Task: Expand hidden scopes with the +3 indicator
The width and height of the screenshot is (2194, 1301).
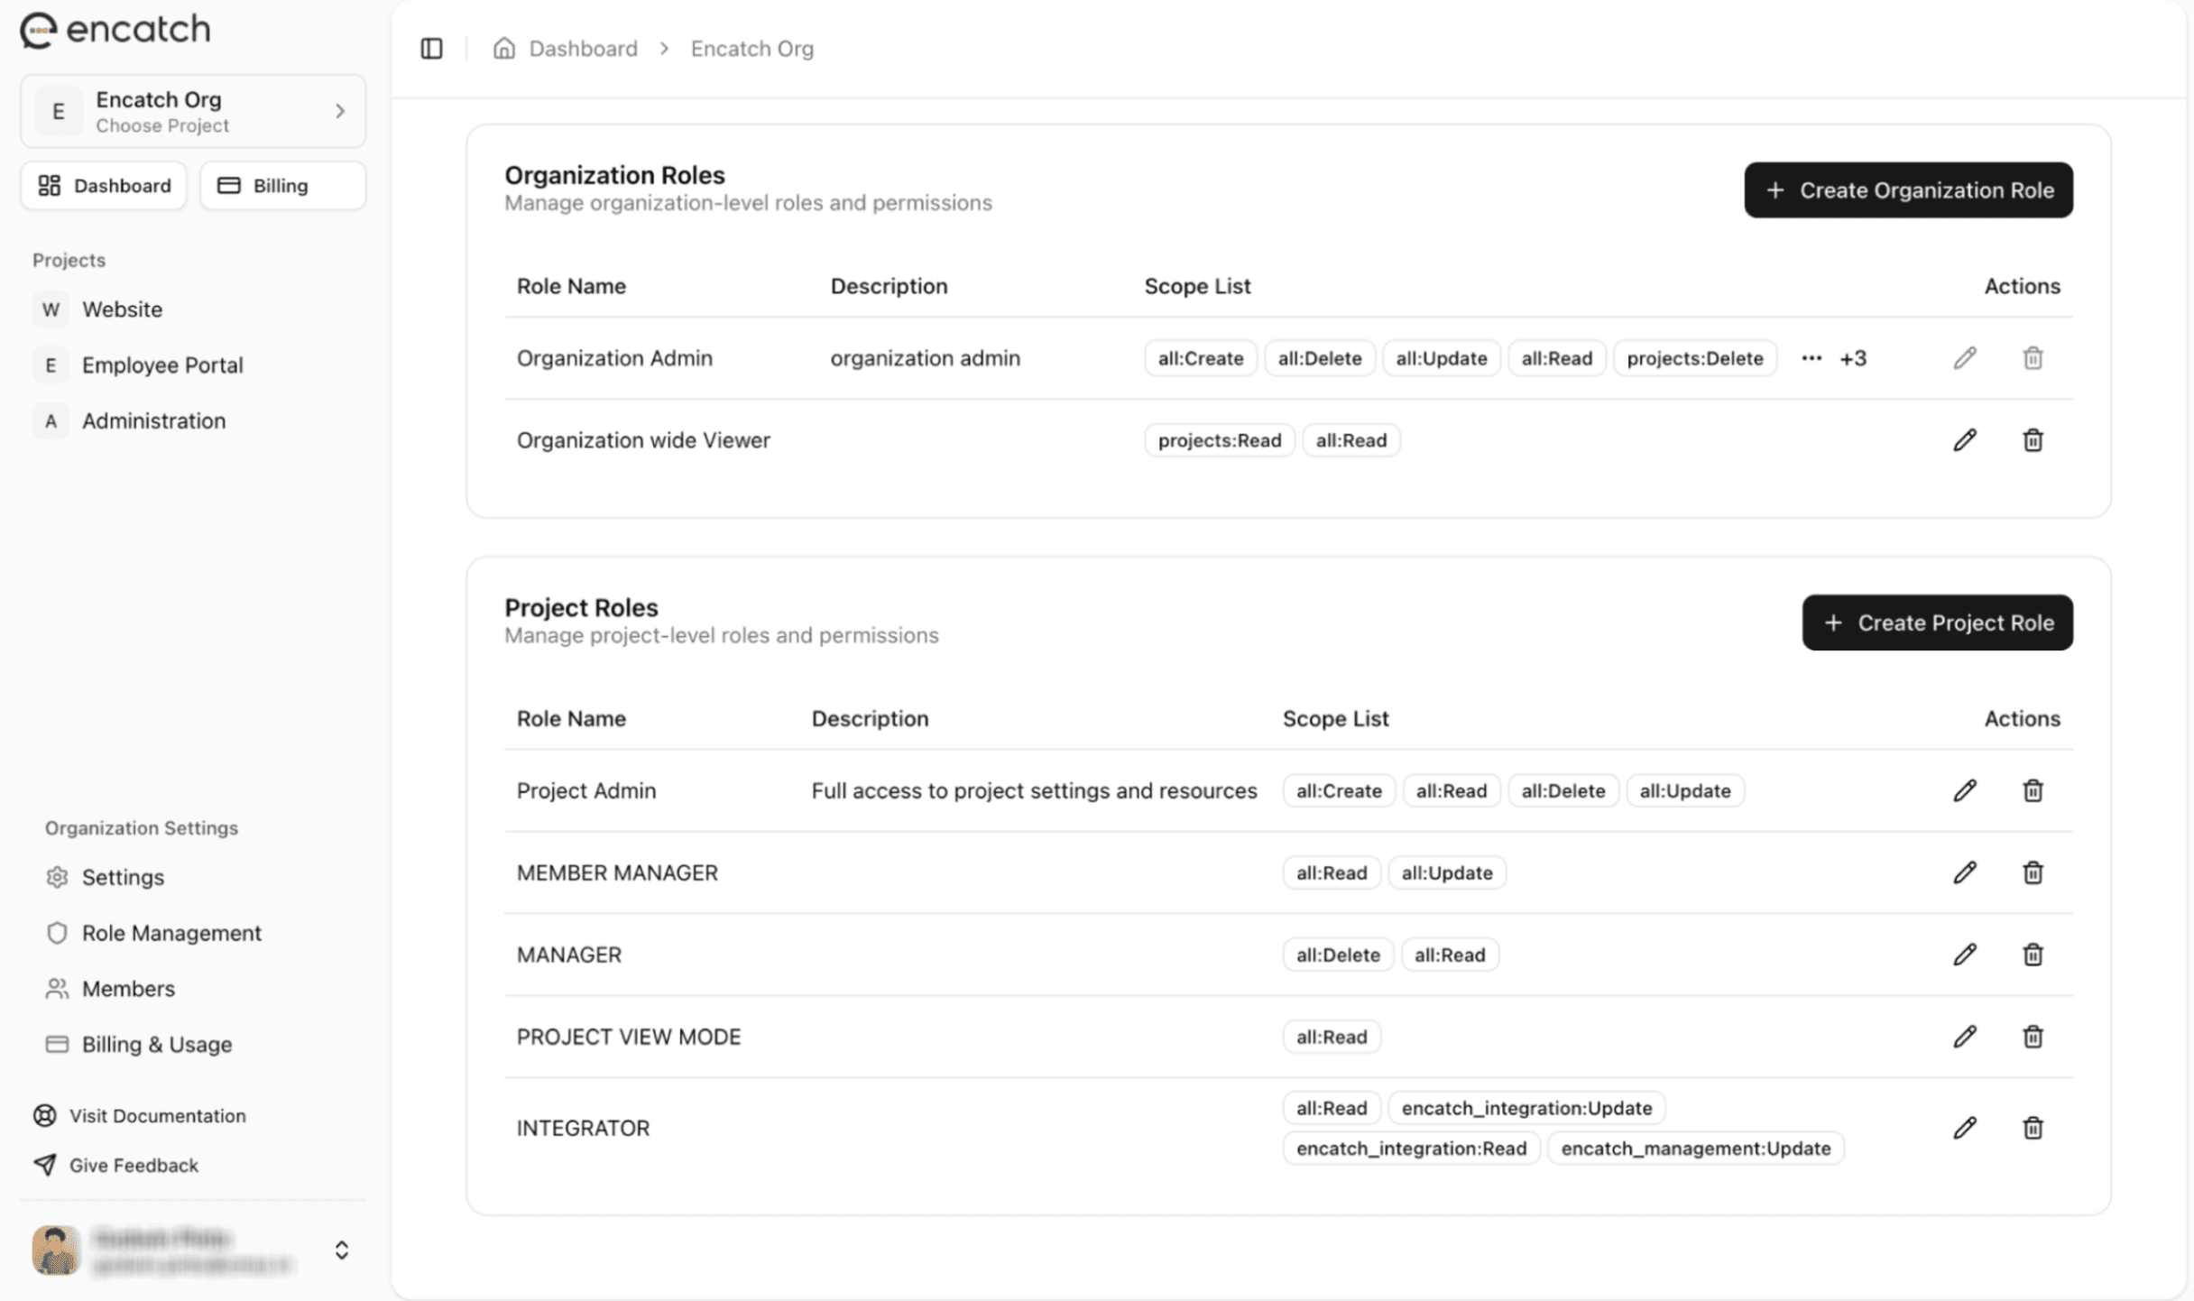Action: point(1854,357)
